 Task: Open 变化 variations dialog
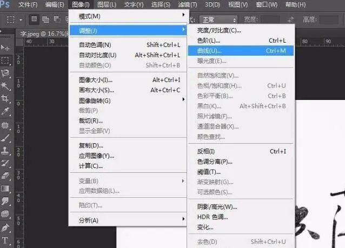(241, 227)
